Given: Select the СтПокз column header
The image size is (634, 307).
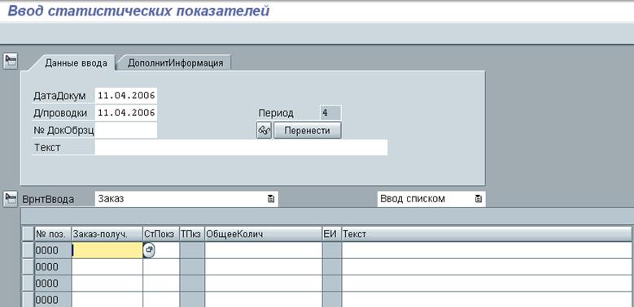Looking at the screenshot, I should pyautogui.click(x=161, y=234).
